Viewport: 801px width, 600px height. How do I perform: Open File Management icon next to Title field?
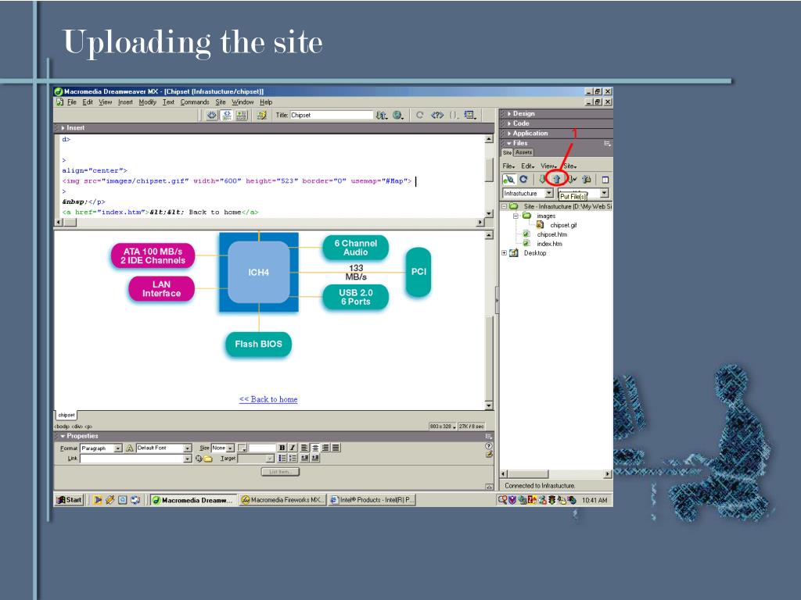click(x=382, y=115)
